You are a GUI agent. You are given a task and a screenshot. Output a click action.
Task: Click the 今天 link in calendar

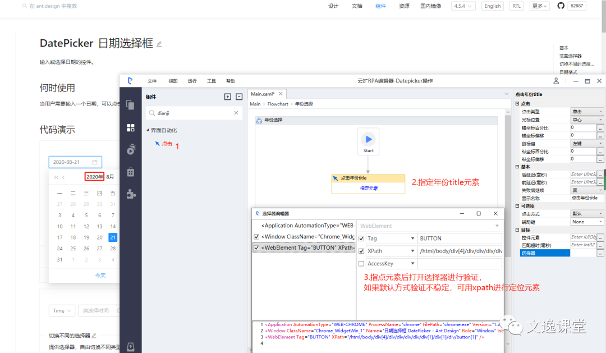click(x=100, y=275)
